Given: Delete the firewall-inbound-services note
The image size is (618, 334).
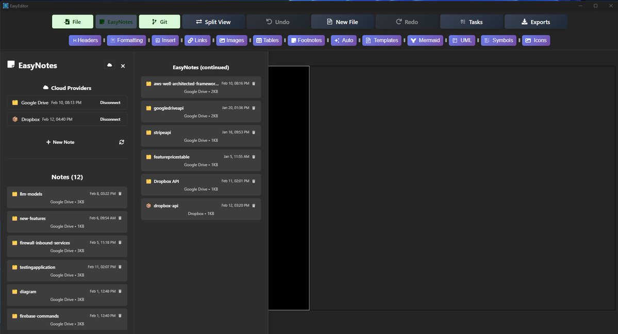Looking at the screenshot, I should 120,243.
